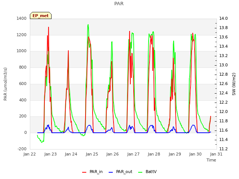
Task: Click the green BattV legend swatch
Action: click(140, 172)
